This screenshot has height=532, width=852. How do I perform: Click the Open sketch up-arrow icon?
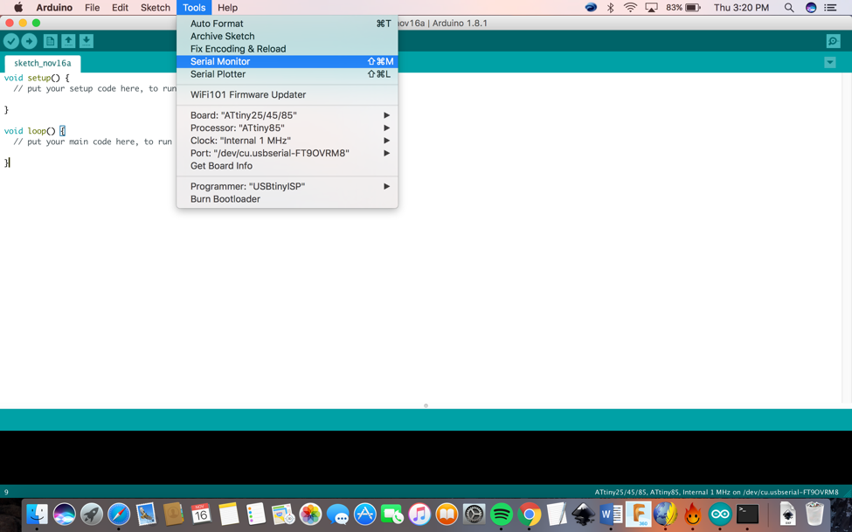pyautogui.click(x=68, y=41)
